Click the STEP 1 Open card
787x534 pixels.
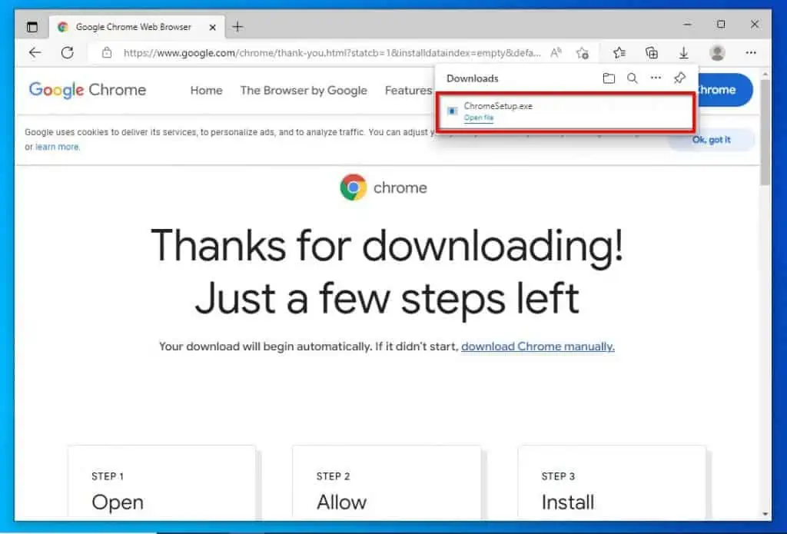pos(161,482)
